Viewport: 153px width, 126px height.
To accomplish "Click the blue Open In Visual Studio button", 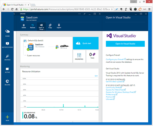I will 125,44.
